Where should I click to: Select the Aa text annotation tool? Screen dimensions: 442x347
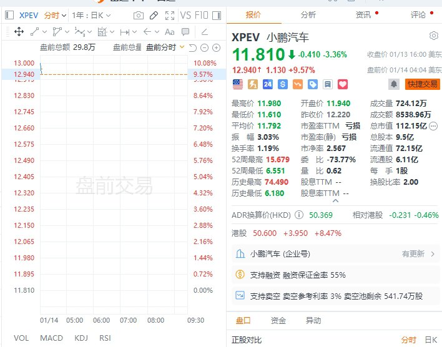[170, 32]
